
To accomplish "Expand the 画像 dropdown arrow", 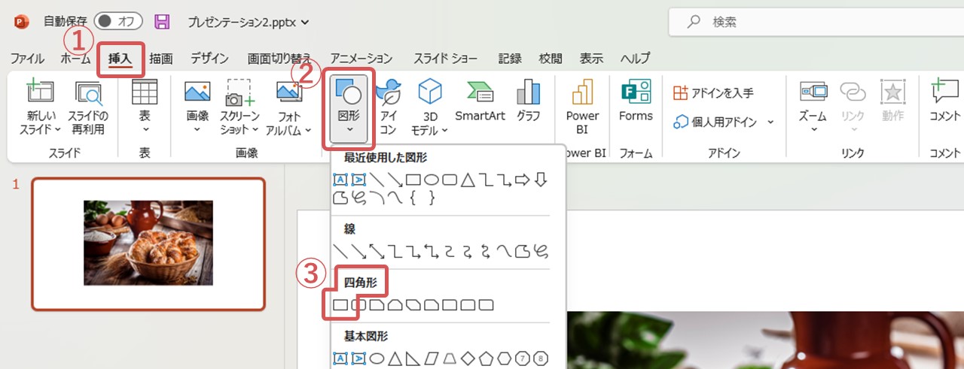I will (197, 130).
